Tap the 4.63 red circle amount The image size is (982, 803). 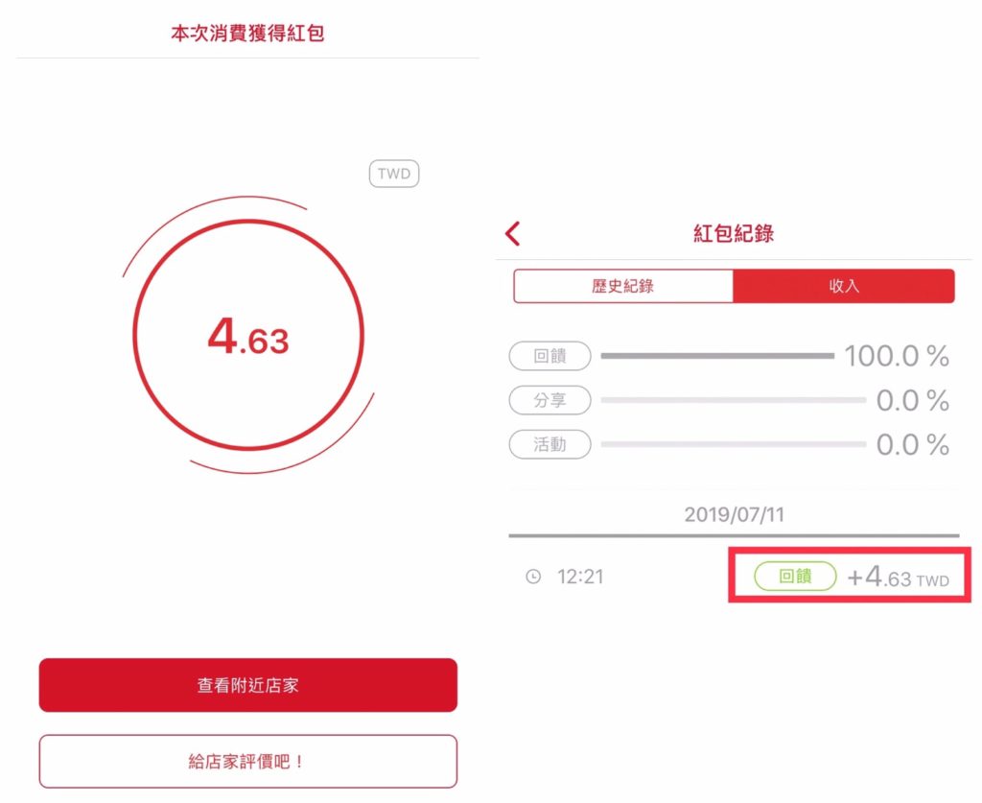248,336
